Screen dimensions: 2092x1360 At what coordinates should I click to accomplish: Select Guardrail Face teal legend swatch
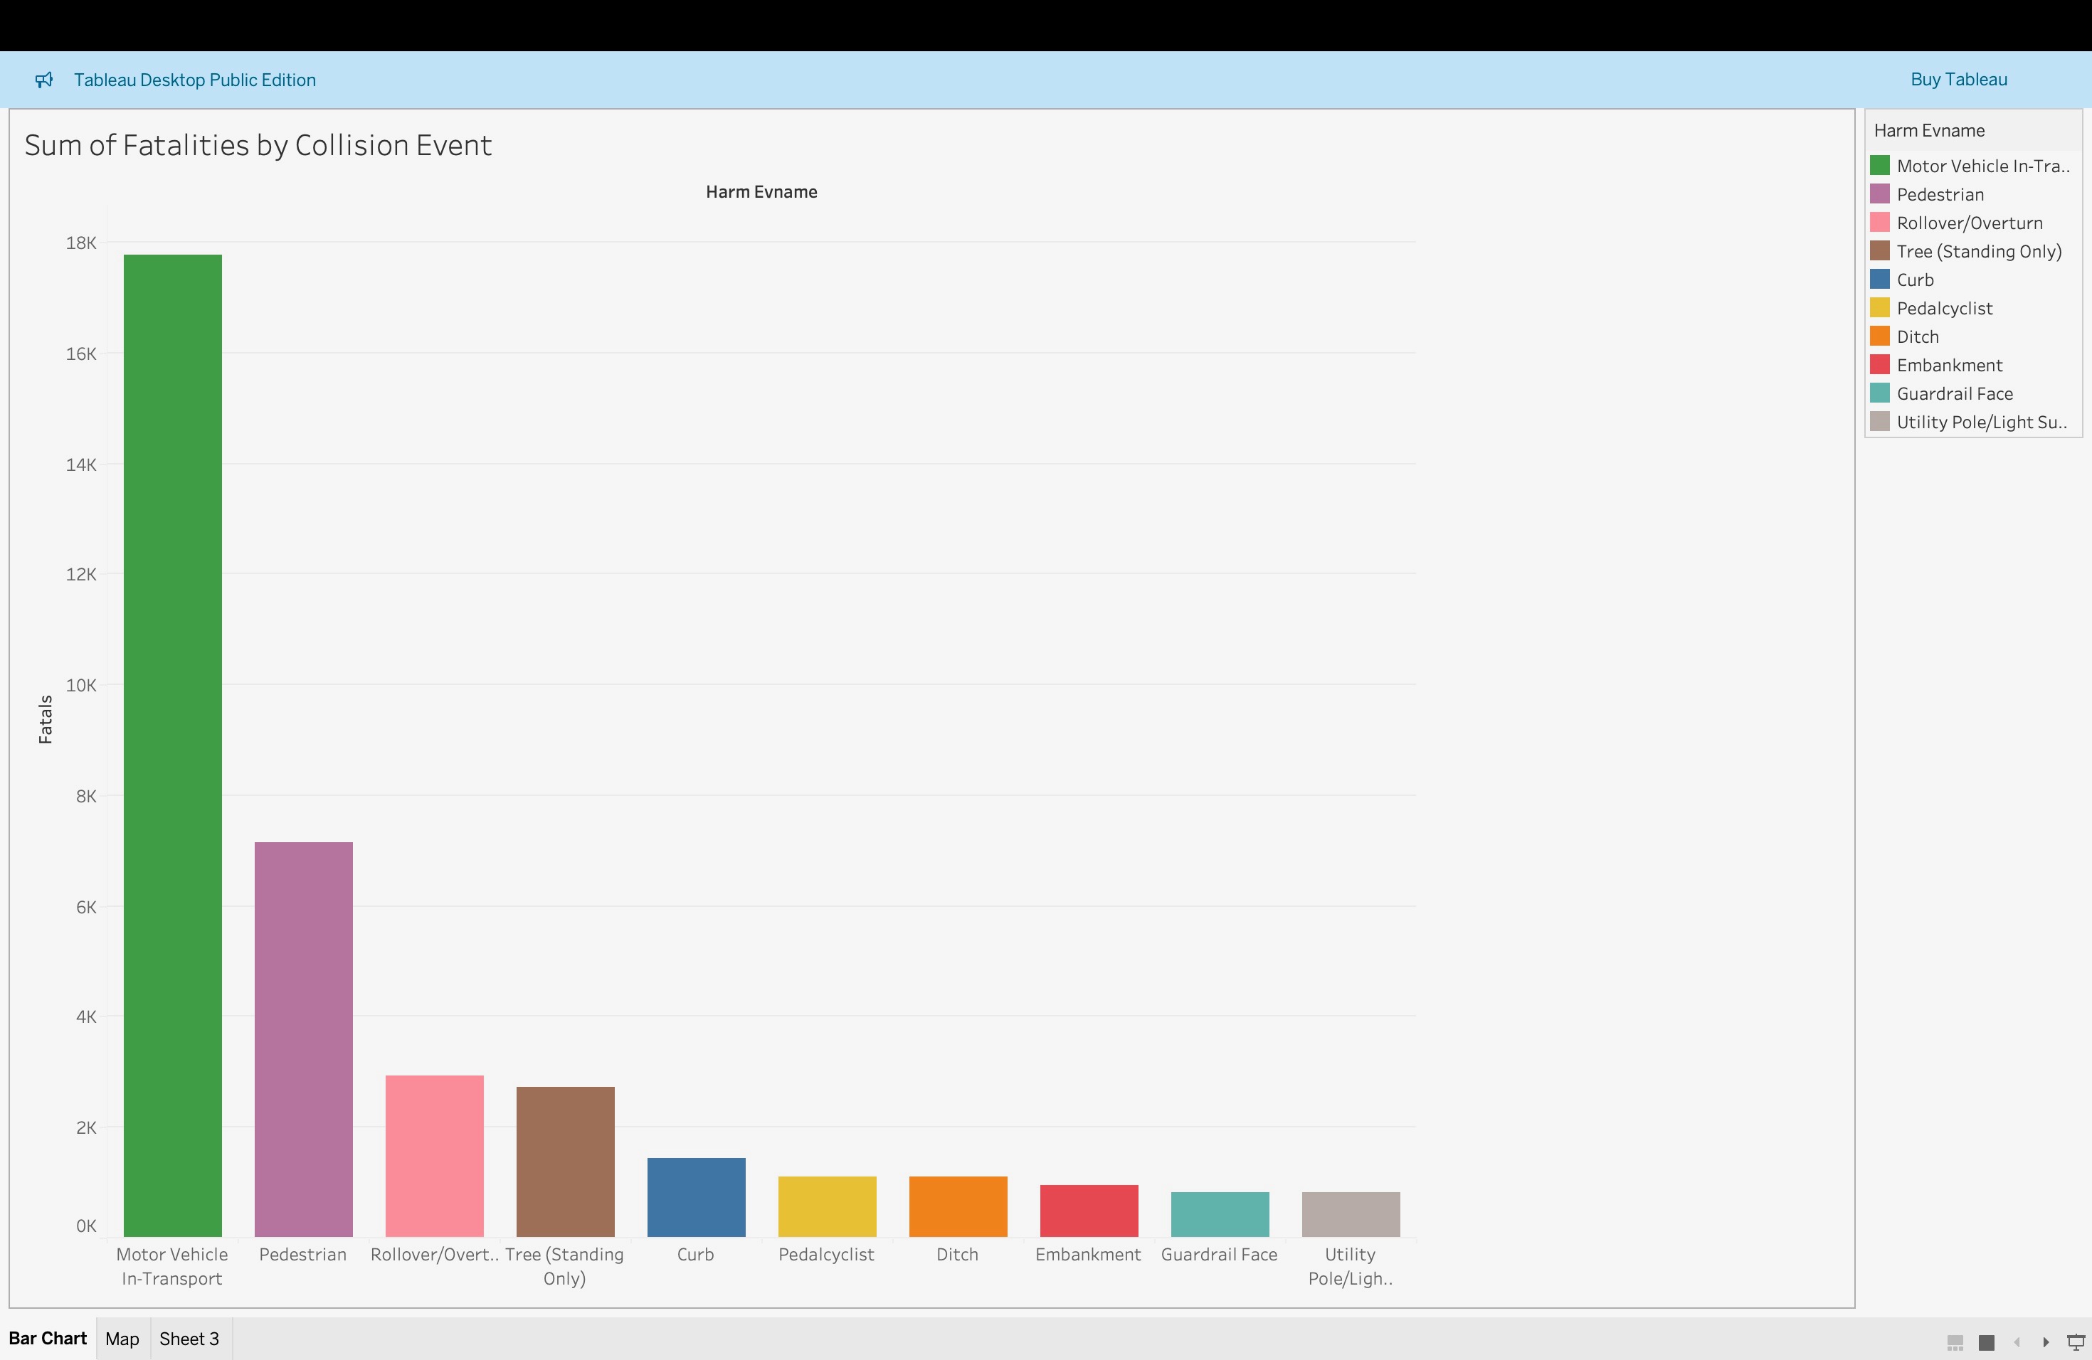[1879, 393]
